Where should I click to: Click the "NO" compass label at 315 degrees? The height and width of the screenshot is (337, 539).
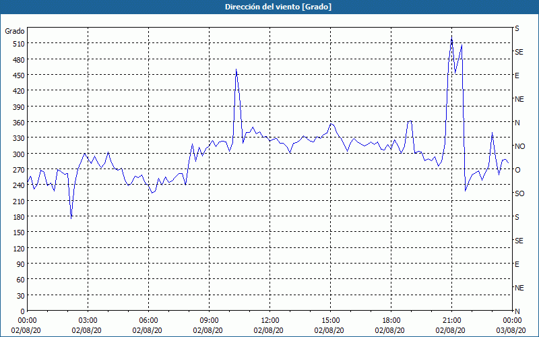tap(519, 146)
